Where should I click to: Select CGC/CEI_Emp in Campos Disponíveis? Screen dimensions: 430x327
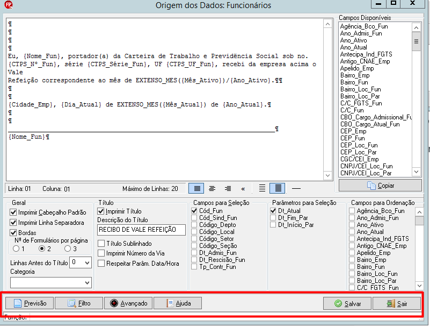coord(360,159)
